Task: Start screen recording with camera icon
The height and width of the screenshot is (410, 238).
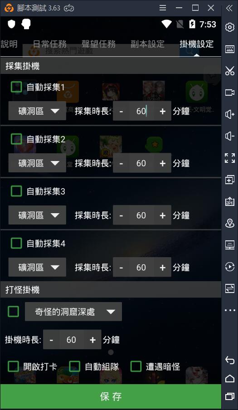Action: pos(230,93)
